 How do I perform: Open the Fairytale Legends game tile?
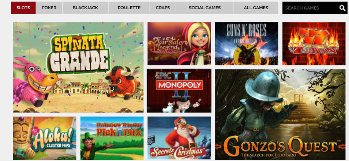coord(179,43)
